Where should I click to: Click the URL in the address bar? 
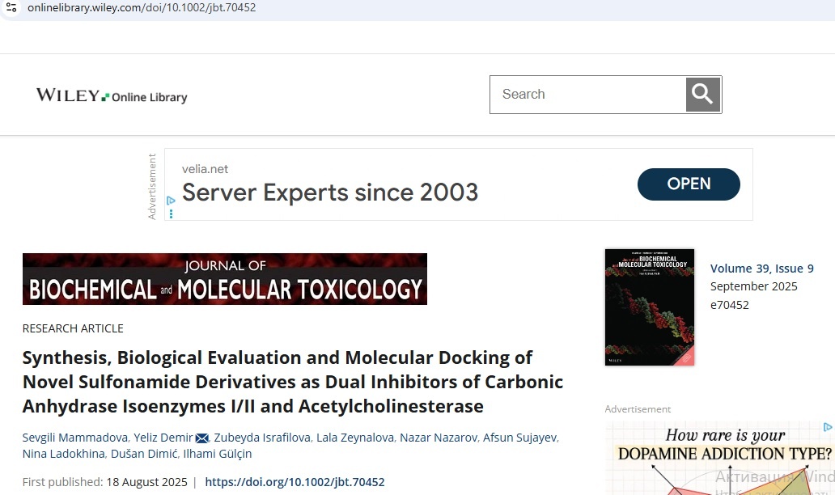tap(142, 7)
